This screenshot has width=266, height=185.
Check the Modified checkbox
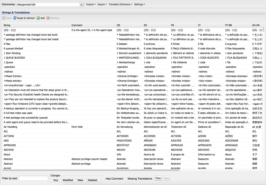click(x=61, y=180)
